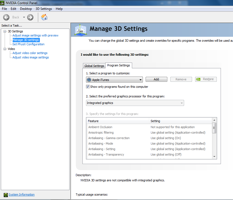Viewport: 233px width, 200px height.
Task: Open the Edit menu
Action: [x=13, y=9]
